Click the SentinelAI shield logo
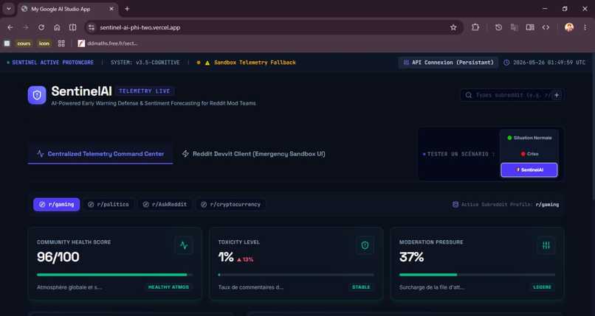This screenshot has height=316, width=595. (37, 95)
